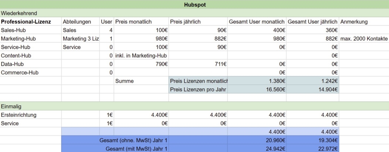Click the Professional-Lizenz header cell

pos(26,22)
